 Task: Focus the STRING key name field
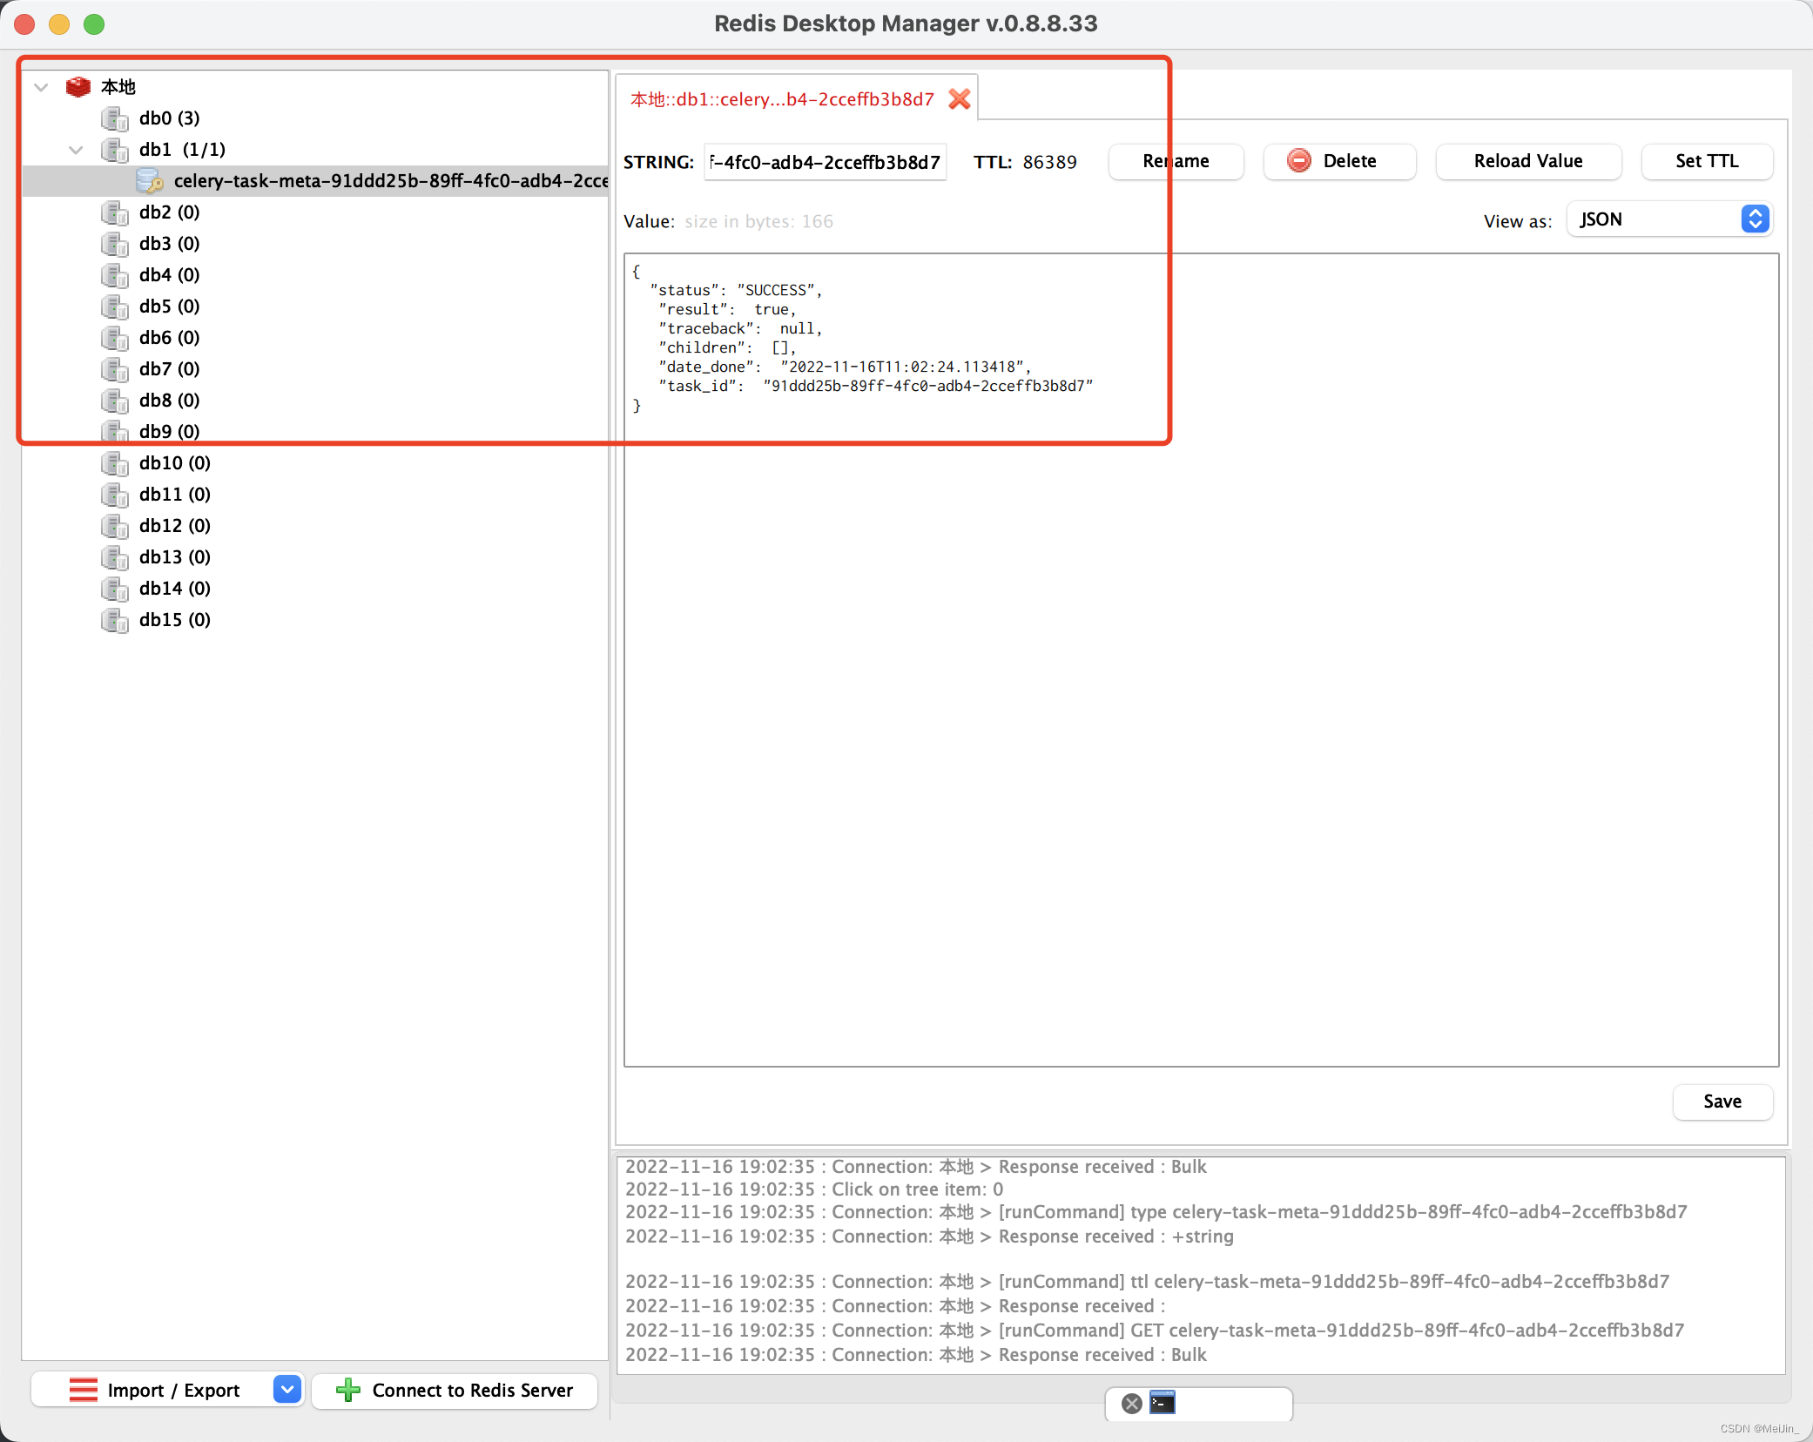click(825, 162)
